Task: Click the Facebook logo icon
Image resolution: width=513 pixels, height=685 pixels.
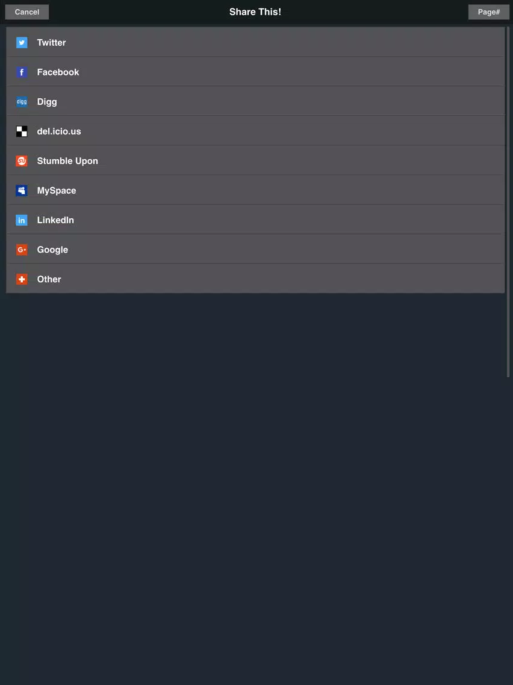Action: click(x=22, y=72)
